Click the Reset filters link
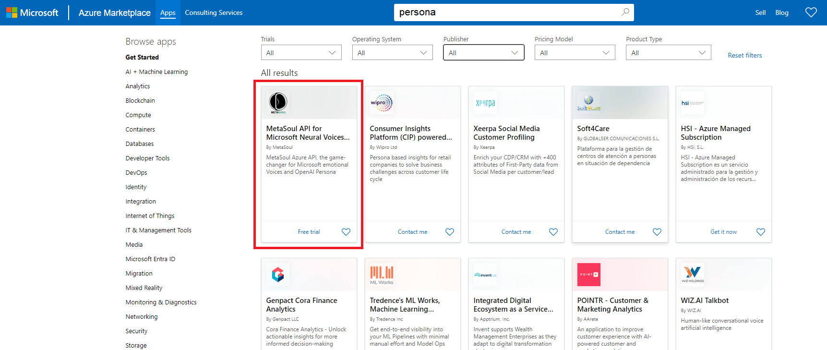Screen dimensions: 827x350 tap(744, 55)
